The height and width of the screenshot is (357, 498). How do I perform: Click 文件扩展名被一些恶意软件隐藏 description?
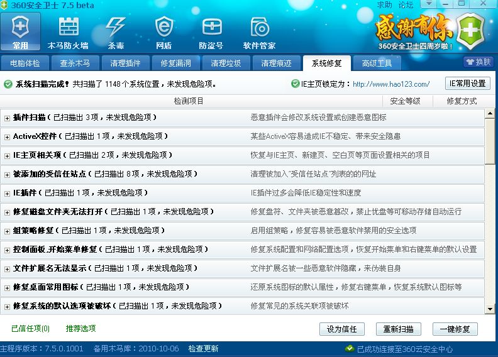click(326, 268)
